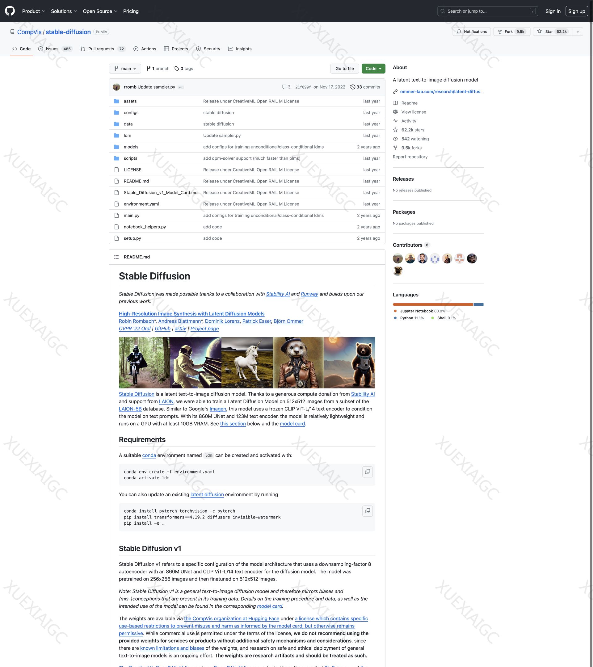Click Go to file button
Image resolution: width=593 pixels, height=667 pixels.
(344, 69)
